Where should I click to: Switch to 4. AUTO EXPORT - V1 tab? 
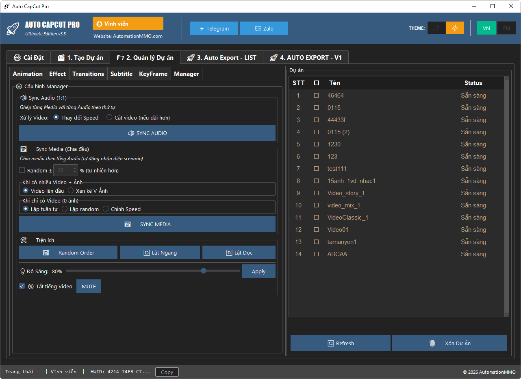click(306, 58)
